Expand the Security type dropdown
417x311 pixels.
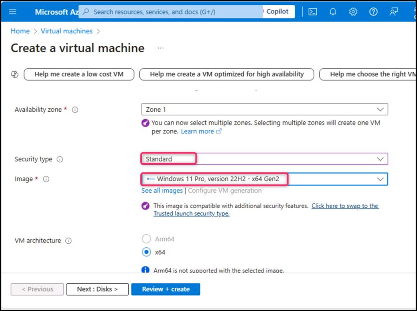(264, 159)
